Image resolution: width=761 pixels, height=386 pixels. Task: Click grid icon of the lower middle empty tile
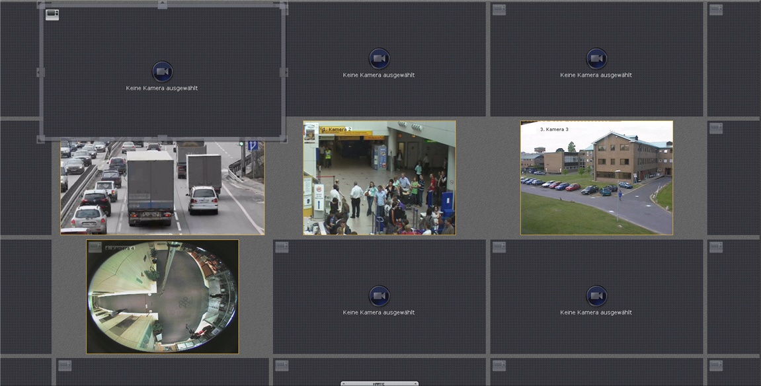pos(282,247)
